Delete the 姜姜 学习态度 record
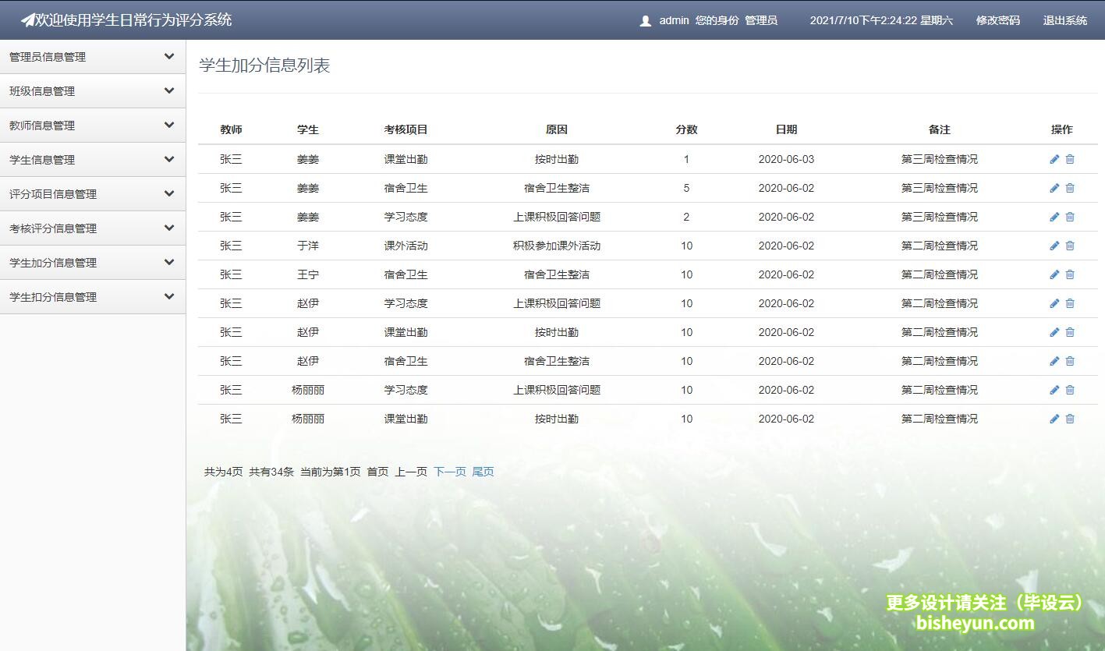Image resolution: width=1105 pixels, height=651 pixels. (x=1070, y=217)
